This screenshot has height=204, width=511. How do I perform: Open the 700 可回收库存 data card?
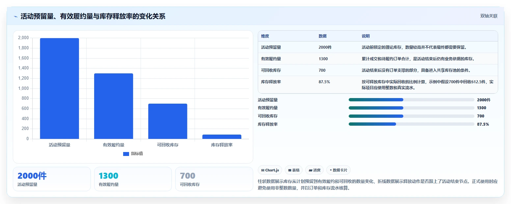214,179
